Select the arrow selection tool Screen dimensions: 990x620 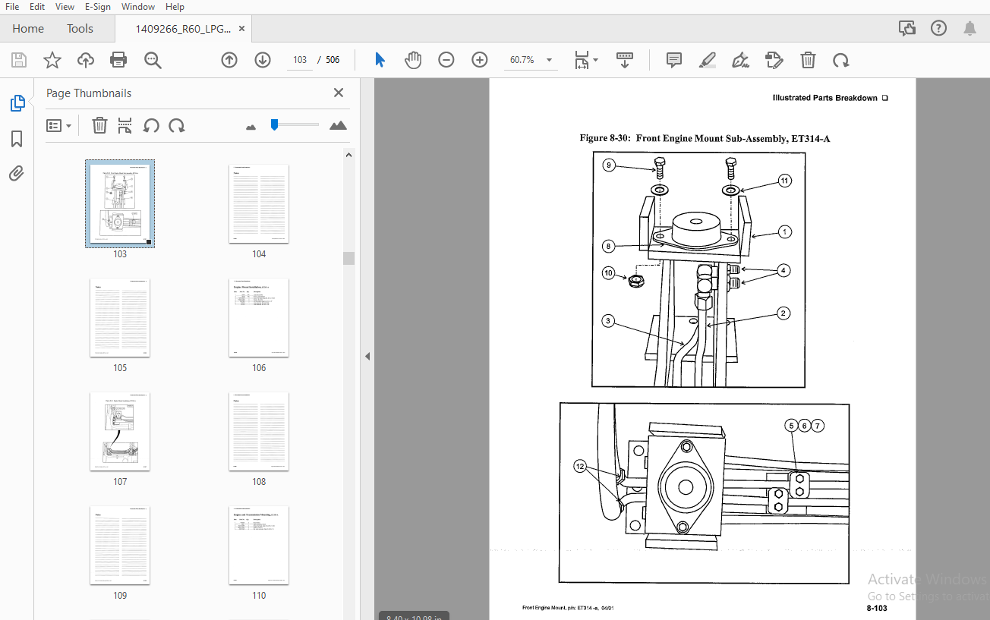[x=380, y=60]
